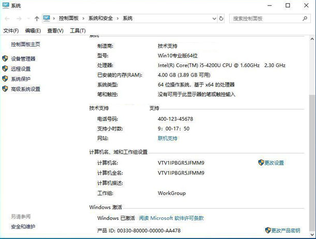
Task: Open 设备管理器 from the sidebar
Action: (x=23, y=59)
